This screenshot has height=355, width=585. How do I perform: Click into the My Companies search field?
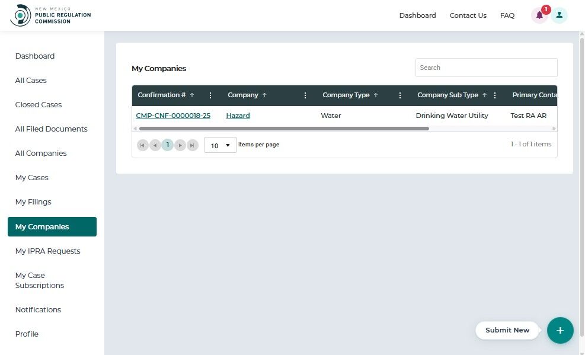coord(487,68)
